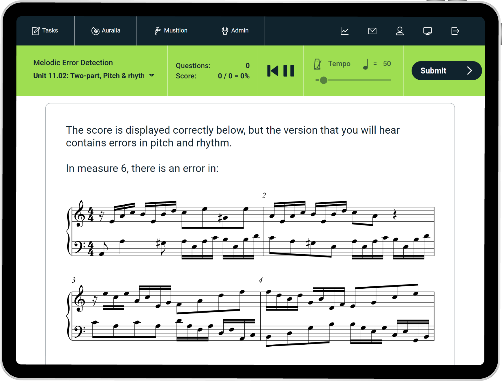Adjust the tempo slider handle

(324, 80)
